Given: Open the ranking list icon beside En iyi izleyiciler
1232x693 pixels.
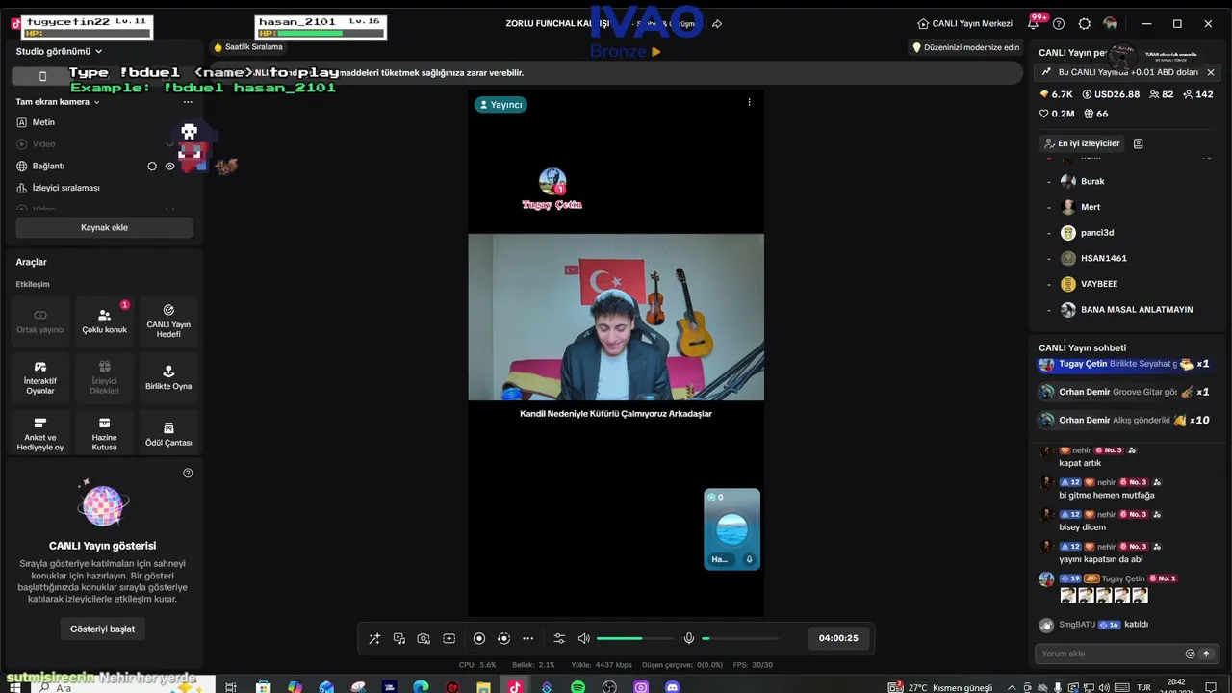Looking at the screenshot, I should (x=1139, y=143).
